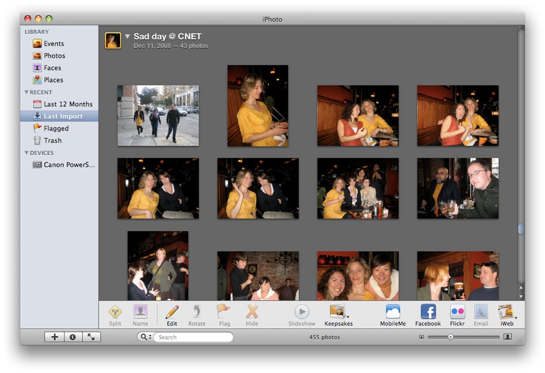Open Last 12 Months in sidebar

68,104
